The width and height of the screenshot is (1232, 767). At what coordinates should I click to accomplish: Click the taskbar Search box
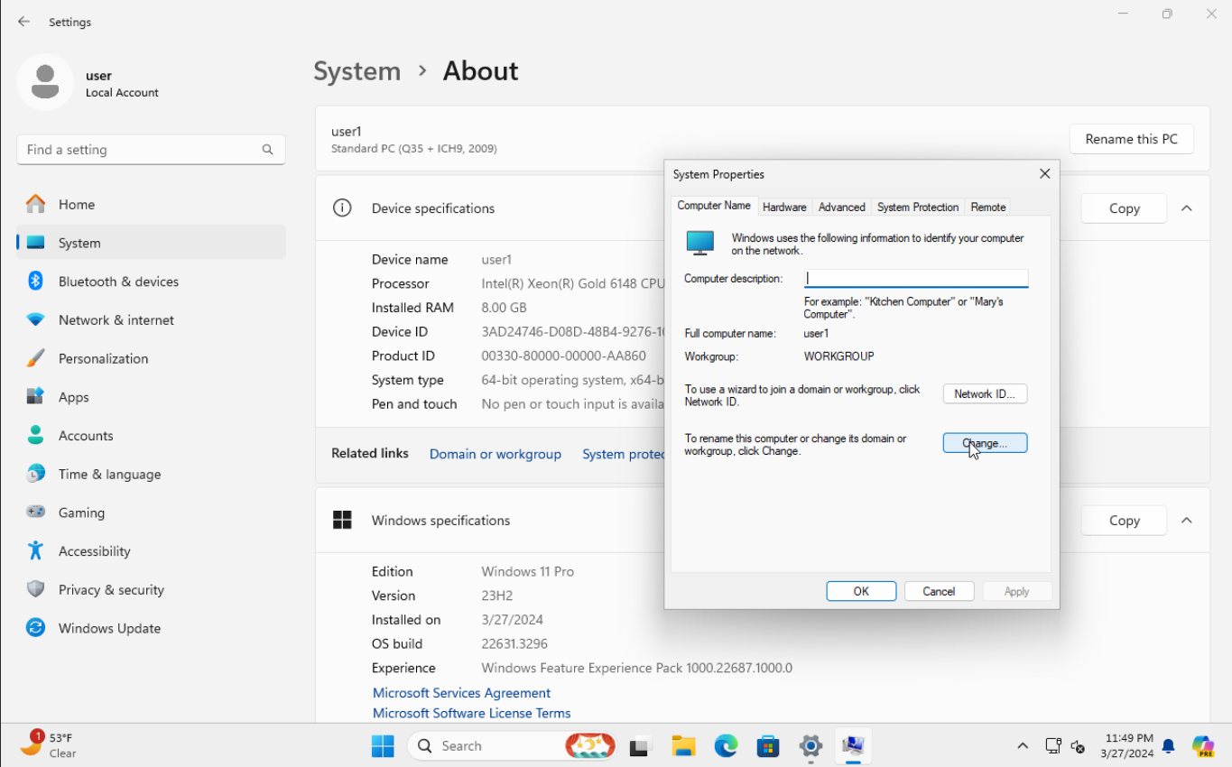click(x=512, y=746)
